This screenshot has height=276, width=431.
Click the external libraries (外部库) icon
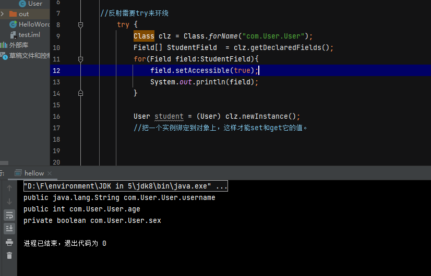point(4,45)
